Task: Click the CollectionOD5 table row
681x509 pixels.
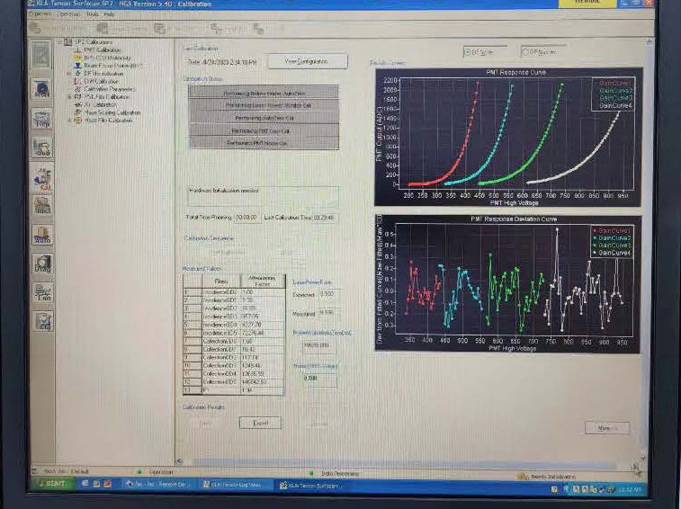Action: (x=234, y=381)
